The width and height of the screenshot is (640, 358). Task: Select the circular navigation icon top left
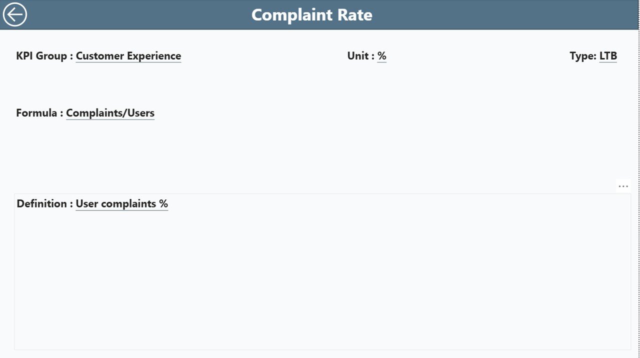(x=14, y=14)
